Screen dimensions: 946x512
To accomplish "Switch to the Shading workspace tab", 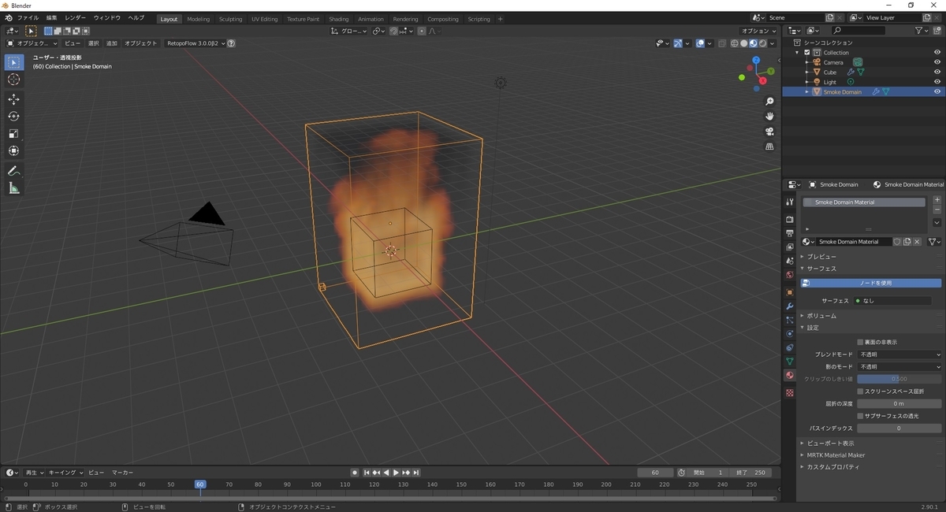I will pyautogui.click(x=338, y=19).
